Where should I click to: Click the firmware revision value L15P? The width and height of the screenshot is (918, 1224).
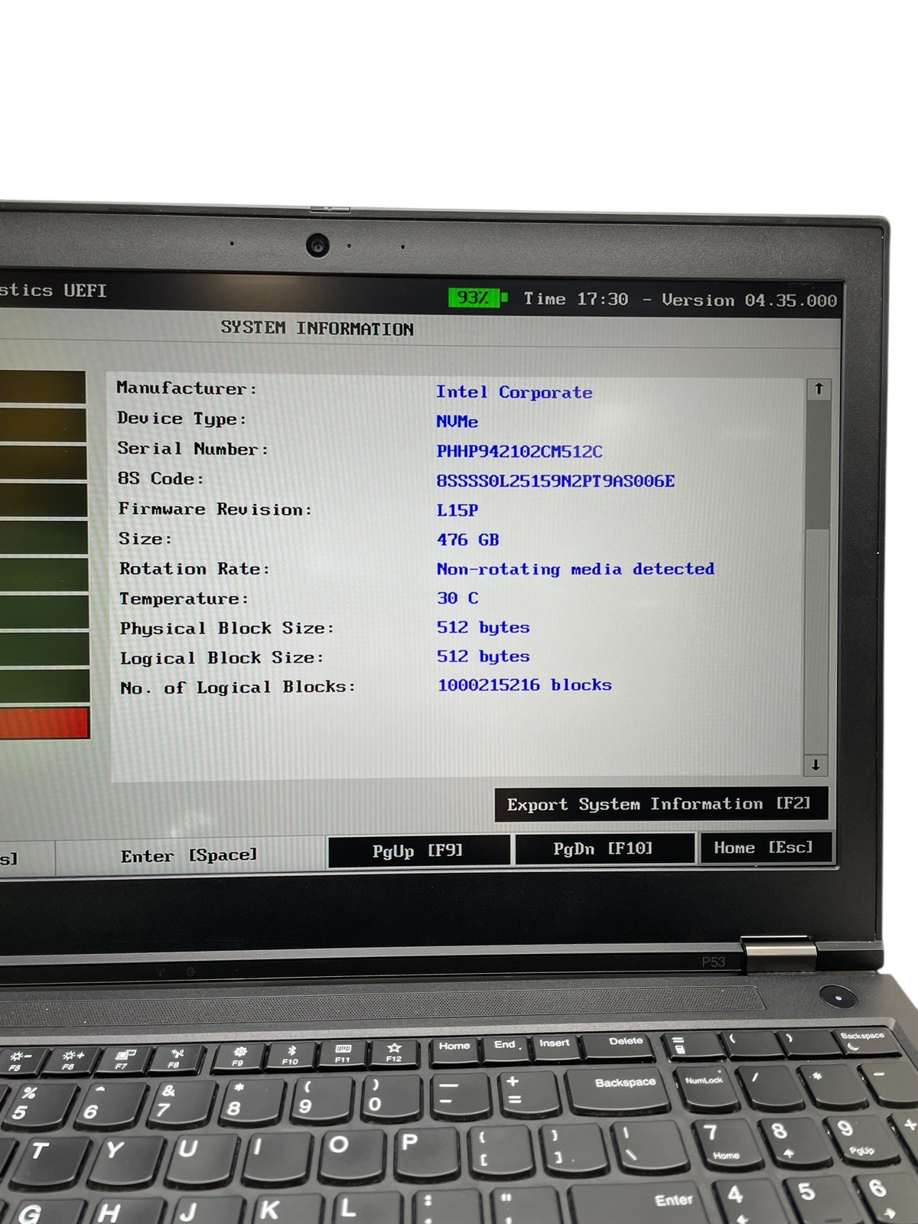click(457, 510)
